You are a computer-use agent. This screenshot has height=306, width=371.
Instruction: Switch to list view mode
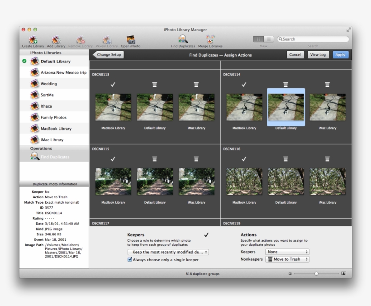point(269,39)
